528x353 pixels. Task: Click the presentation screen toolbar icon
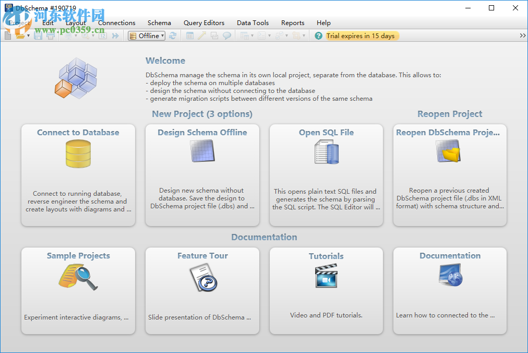click(68, 36)
